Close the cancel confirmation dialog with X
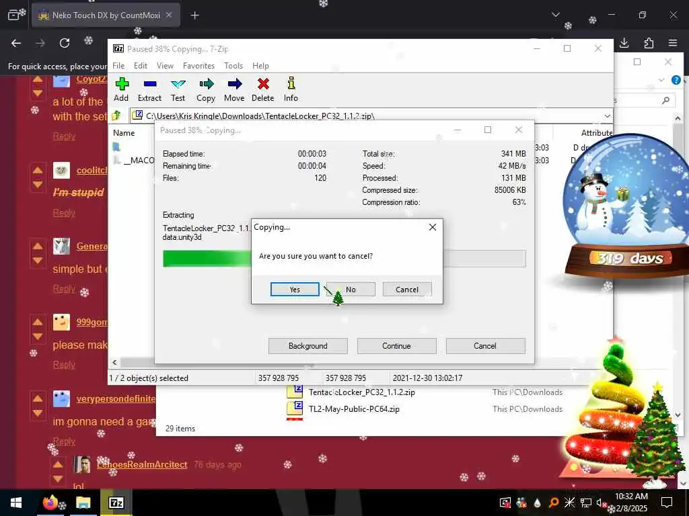The width and height of the screenshot is (689, 516). [x=433, y=227]
